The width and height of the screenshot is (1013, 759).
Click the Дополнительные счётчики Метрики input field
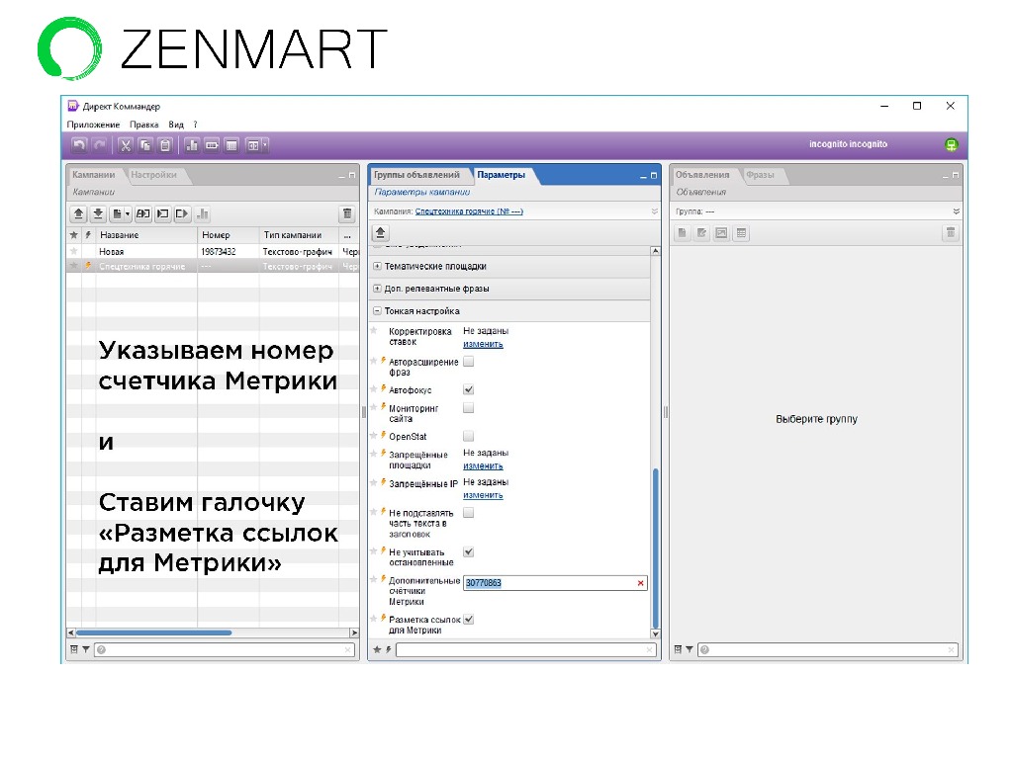pos(555,583)
